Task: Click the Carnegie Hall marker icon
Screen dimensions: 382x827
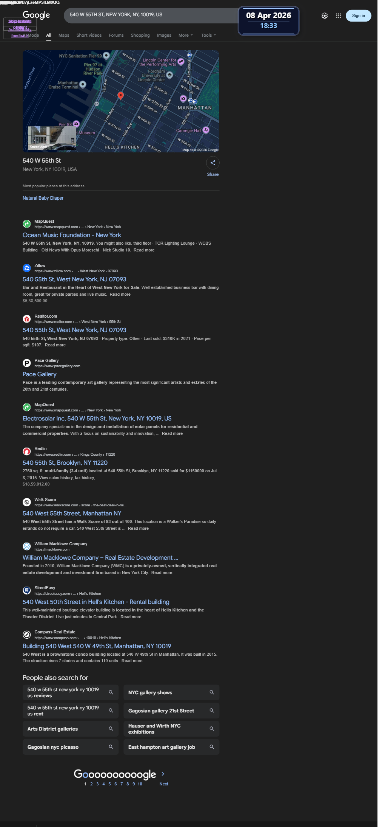Action: pos(206,130)
